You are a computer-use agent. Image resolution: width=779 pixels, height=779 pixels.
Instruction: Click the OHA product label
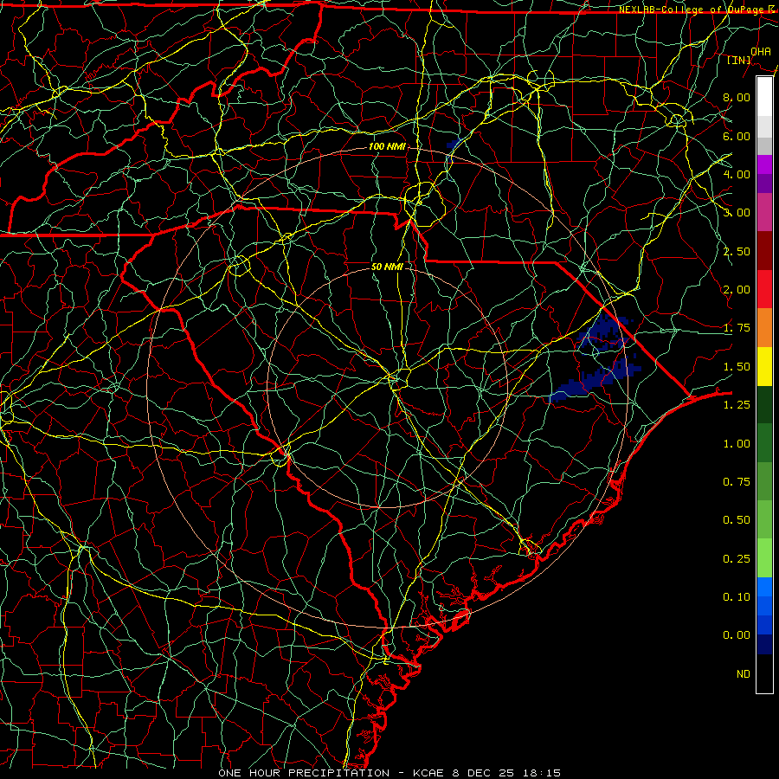coord(761,52)
